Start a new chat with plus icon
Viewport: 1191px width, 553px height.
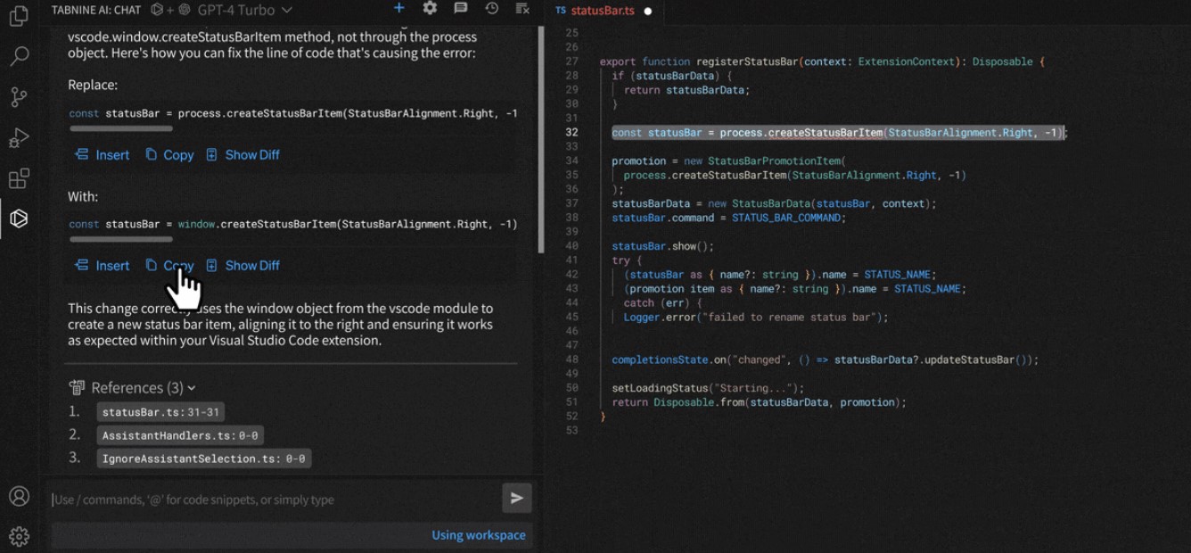[399, 9]
